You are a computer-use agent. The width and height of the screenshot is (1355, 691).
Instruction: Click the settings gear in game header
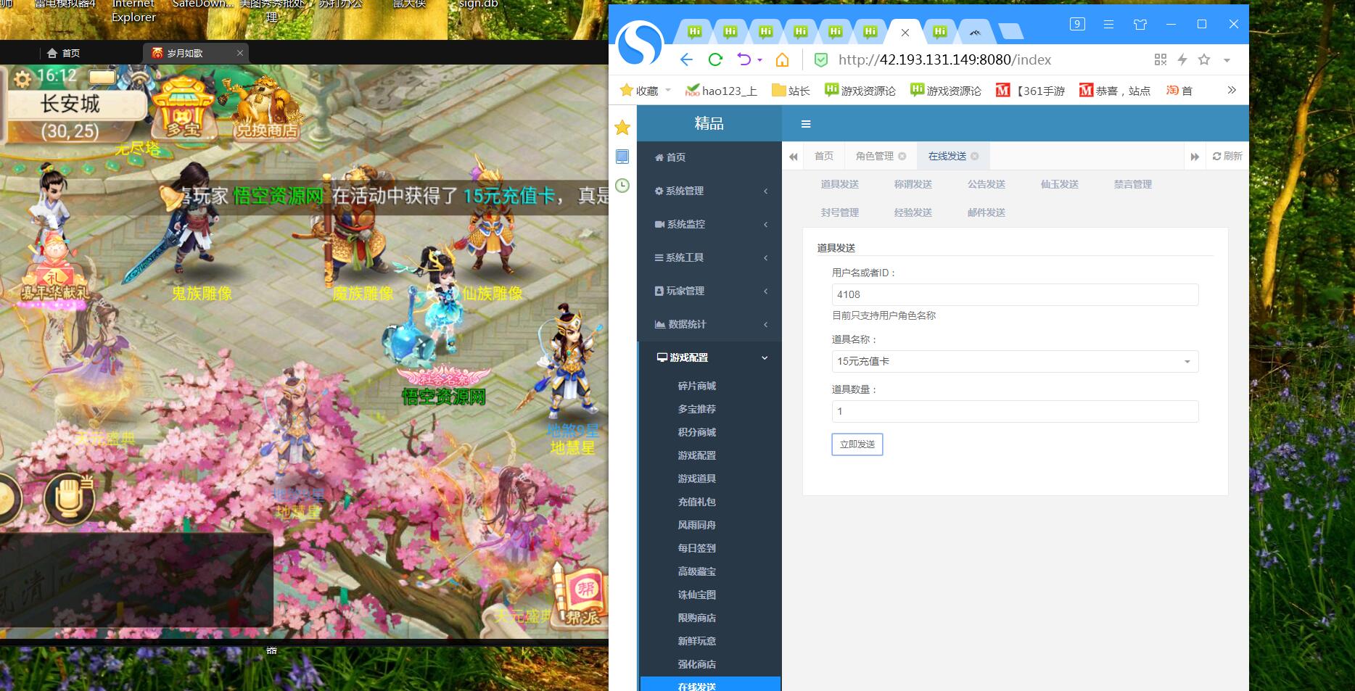(22, 78)
